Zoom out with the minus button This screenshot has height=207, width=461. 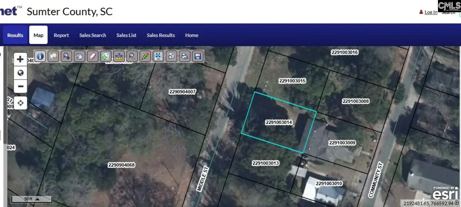(20, 86)
